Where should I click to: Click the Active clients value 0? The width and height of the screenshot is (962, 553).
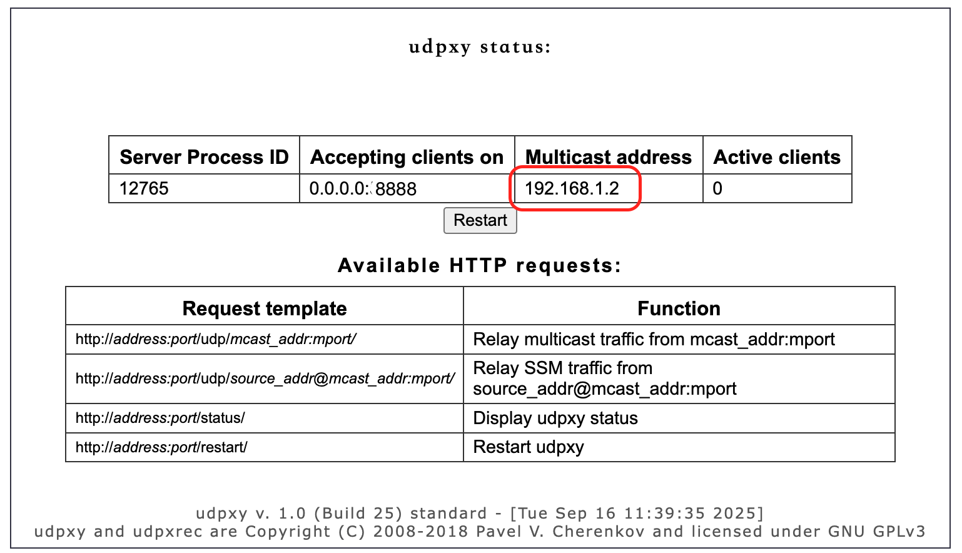tap(717, 188)
